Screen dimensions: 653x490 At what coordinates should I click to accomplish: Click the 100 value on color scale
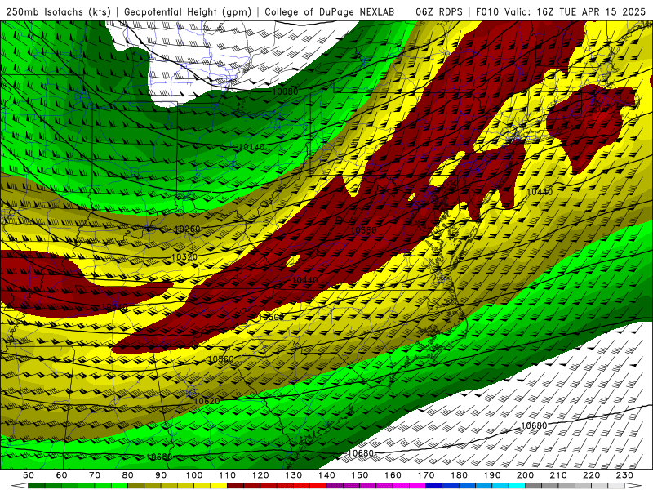click(194, 475)
